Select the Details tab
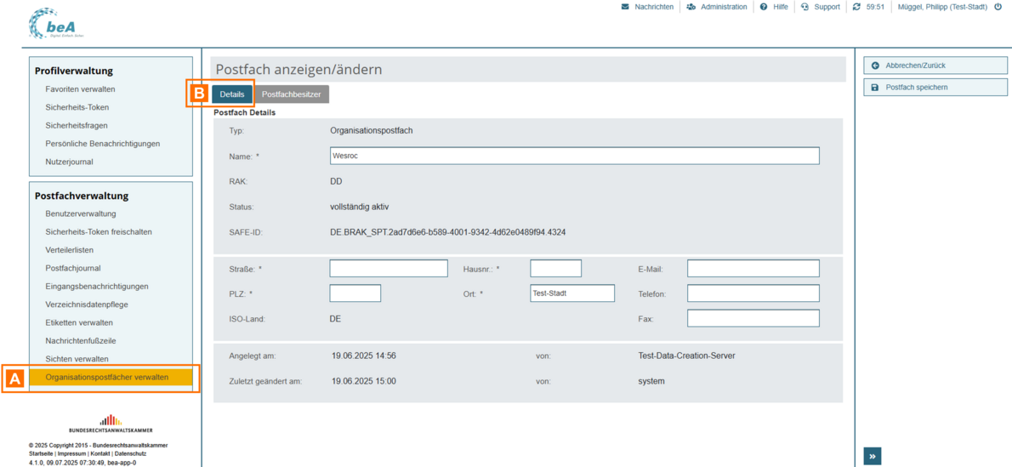 click(231, 94)
